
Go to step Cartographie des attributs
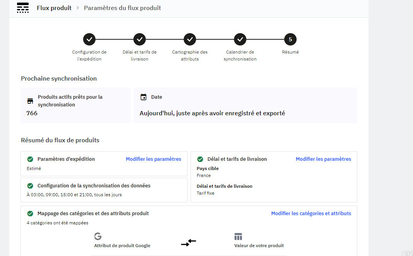click(x=190, y=39)
